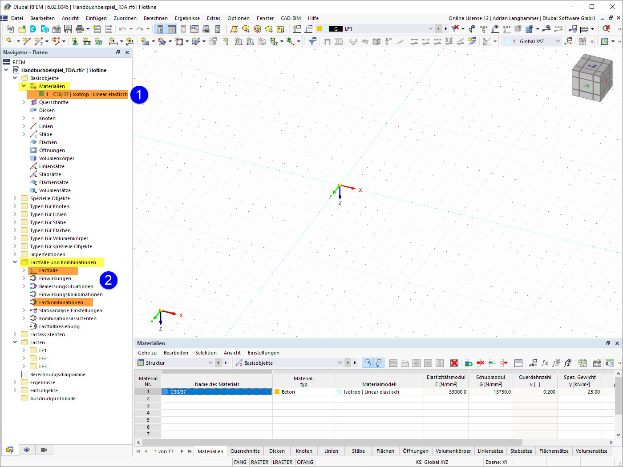Click the red X delete icon in the Materialien table toolbar
The height and width of the screenshot is (467, 623).
(454, 363)
